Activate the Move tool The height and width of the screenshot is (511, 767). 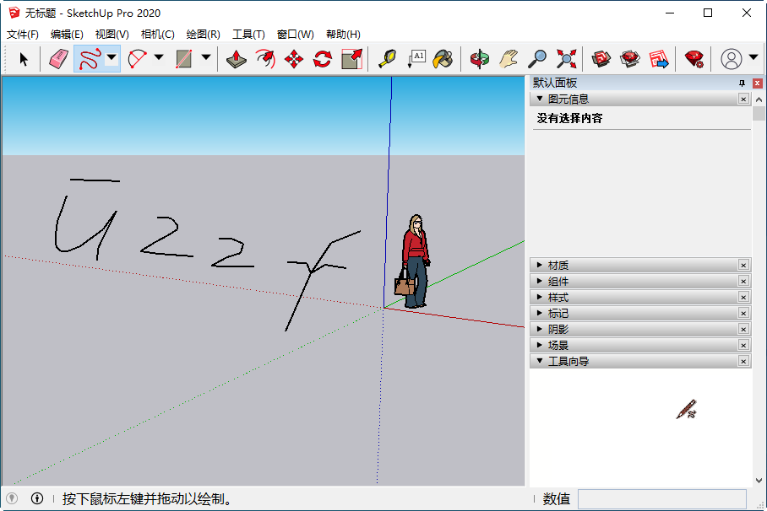click(293, 59)
